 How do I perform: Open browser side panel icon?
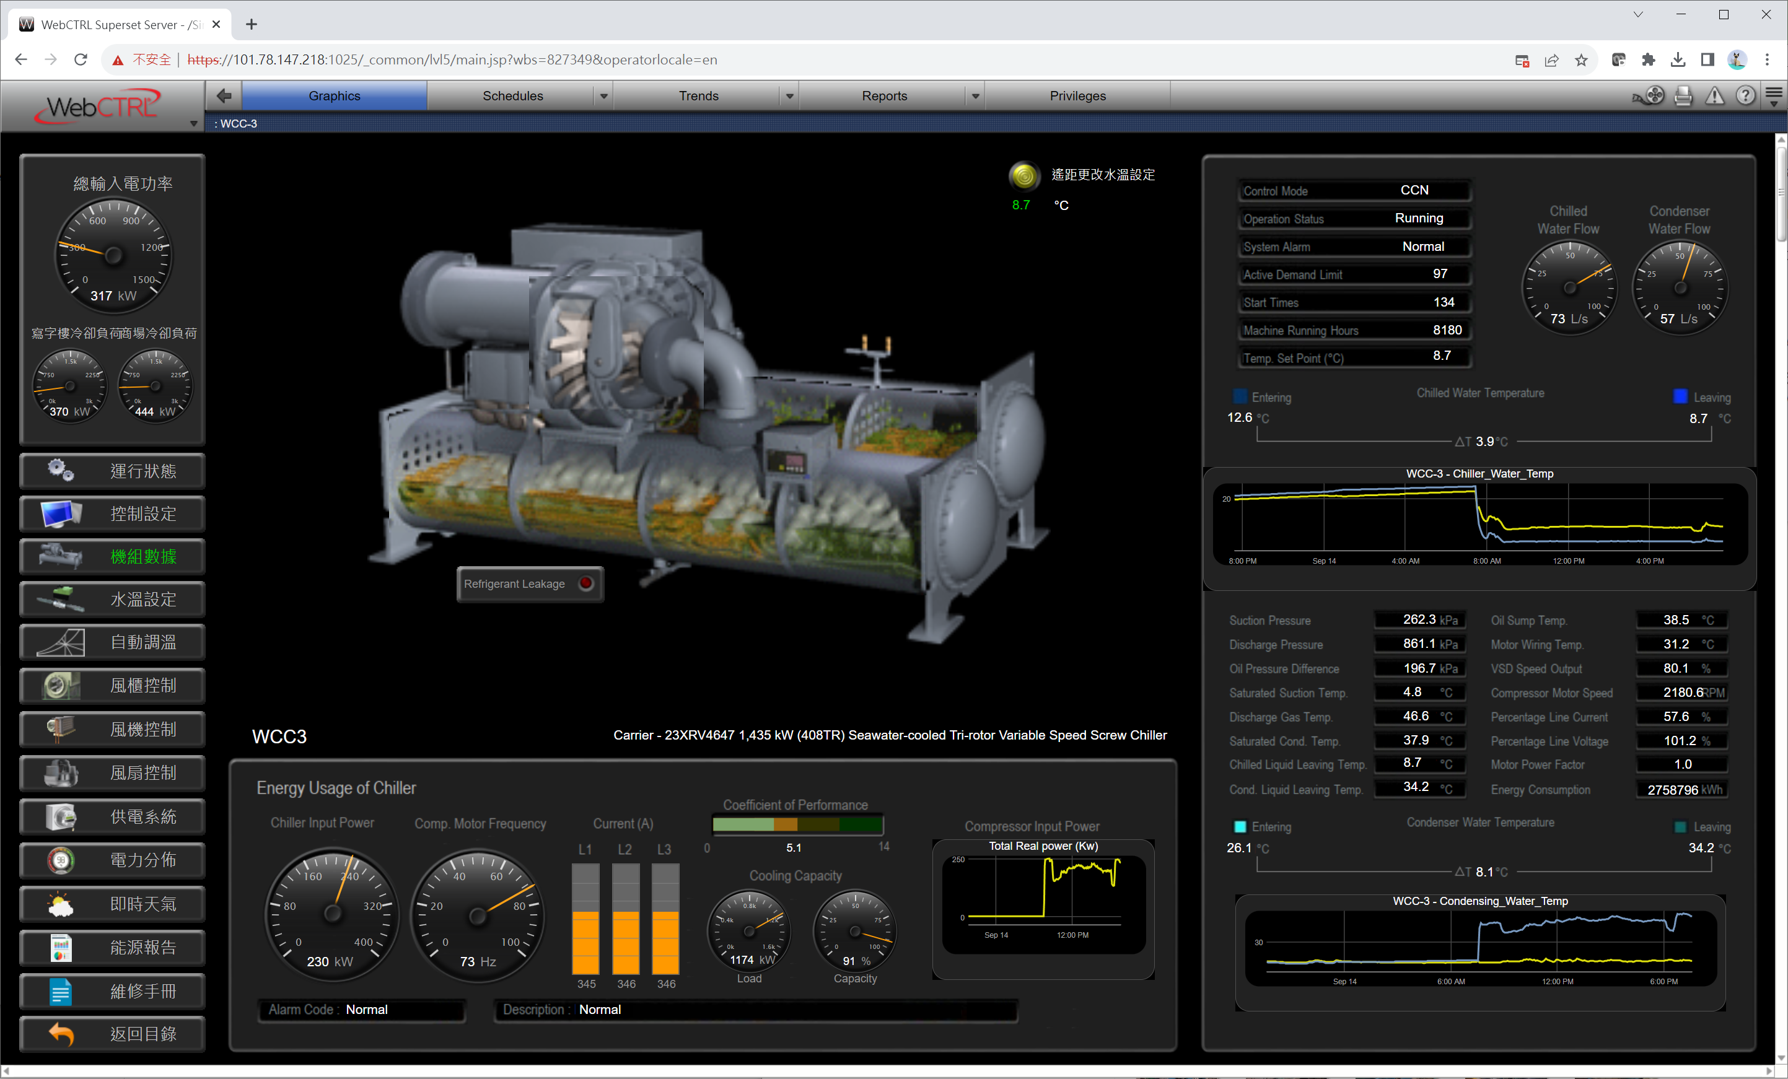tap(1707, 60)
